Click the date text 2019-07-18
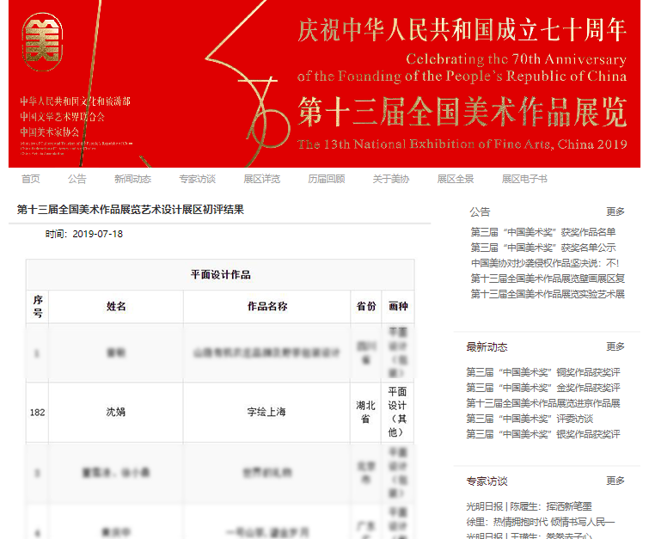The image size is (649, 539). point(98,234)
